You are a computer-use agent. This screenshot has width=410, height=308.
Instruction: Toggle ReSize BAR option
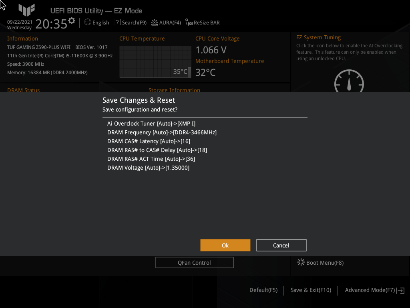(207, 22)
